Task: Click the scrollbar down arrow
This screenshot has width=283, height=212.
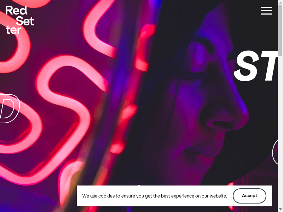Action: coord(280,210)
